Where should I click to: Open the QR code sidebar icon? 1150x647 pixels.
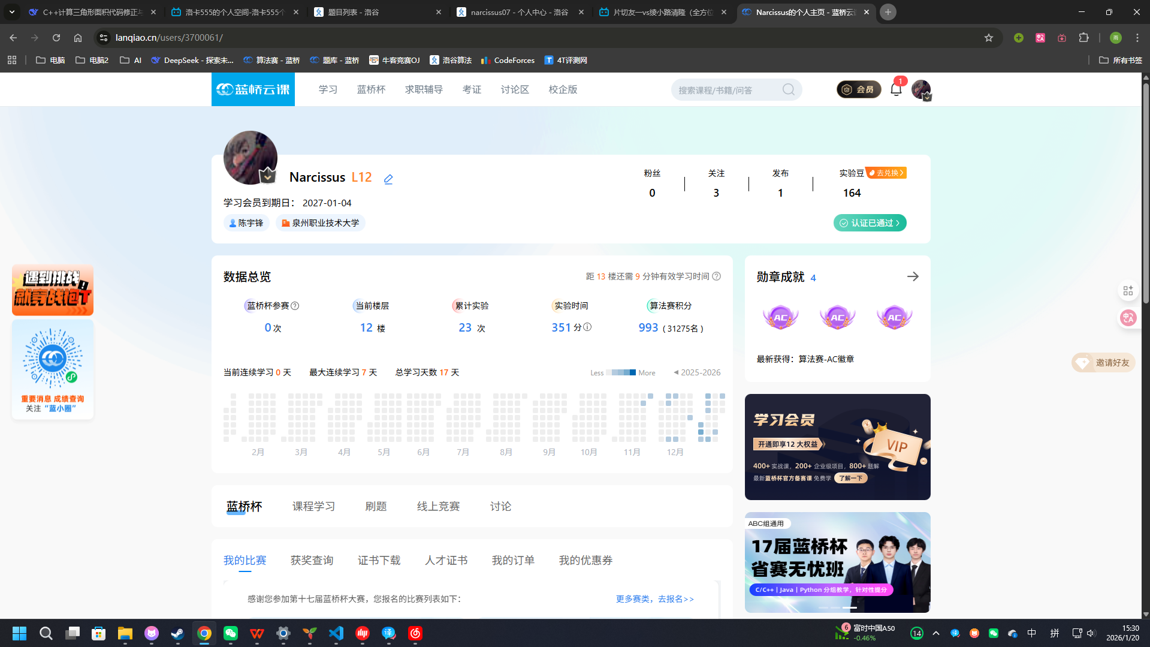pyautogui.click(x=1128, y=291)
